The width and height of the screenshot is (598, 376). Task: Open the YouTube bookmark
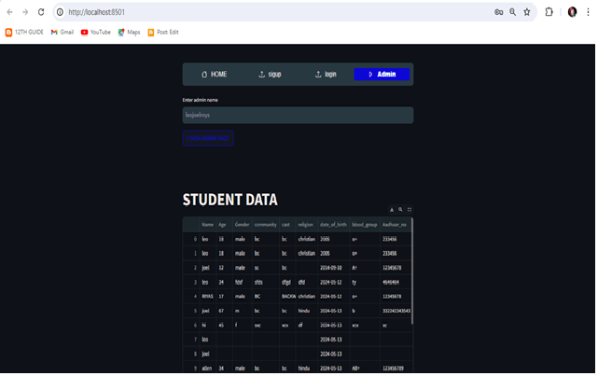(96, 32)
